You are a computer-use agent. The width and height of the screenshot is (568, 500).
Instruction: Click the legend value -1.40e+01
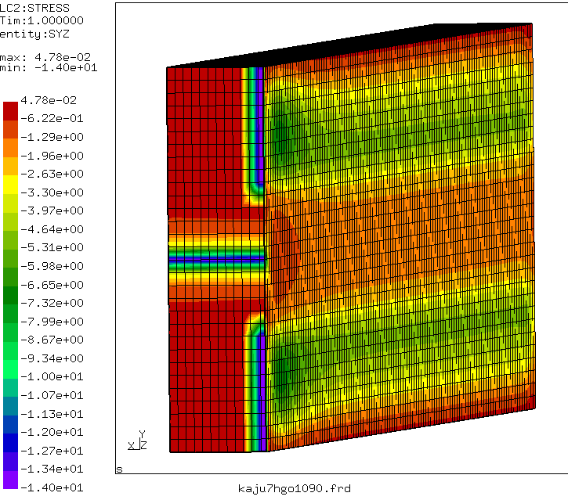pyautogui.click(x=52, y=487)
